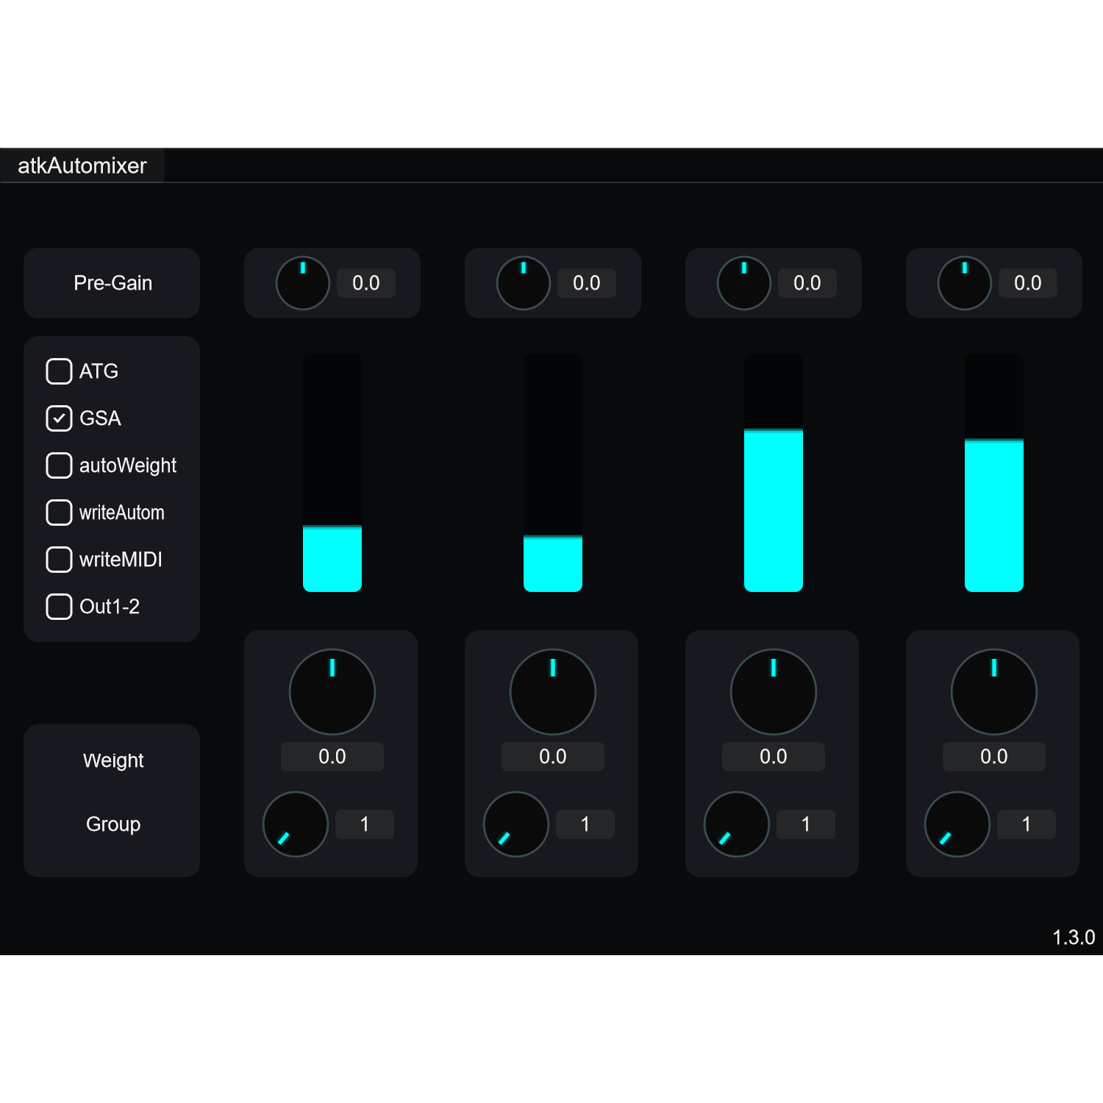The image size is (1103, 1103).
Task: Click the third channel Pre-Gain knob
Action: [744, 283]
